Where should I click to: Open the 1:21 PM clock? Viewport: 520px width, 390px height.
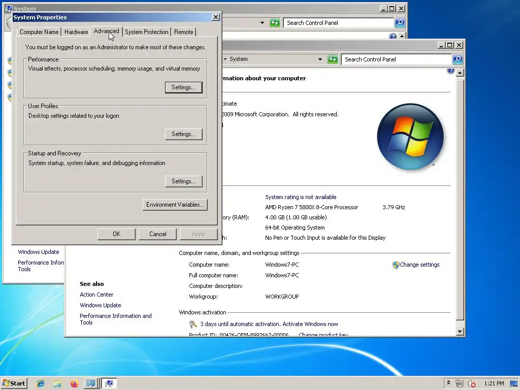pos(494,383)
